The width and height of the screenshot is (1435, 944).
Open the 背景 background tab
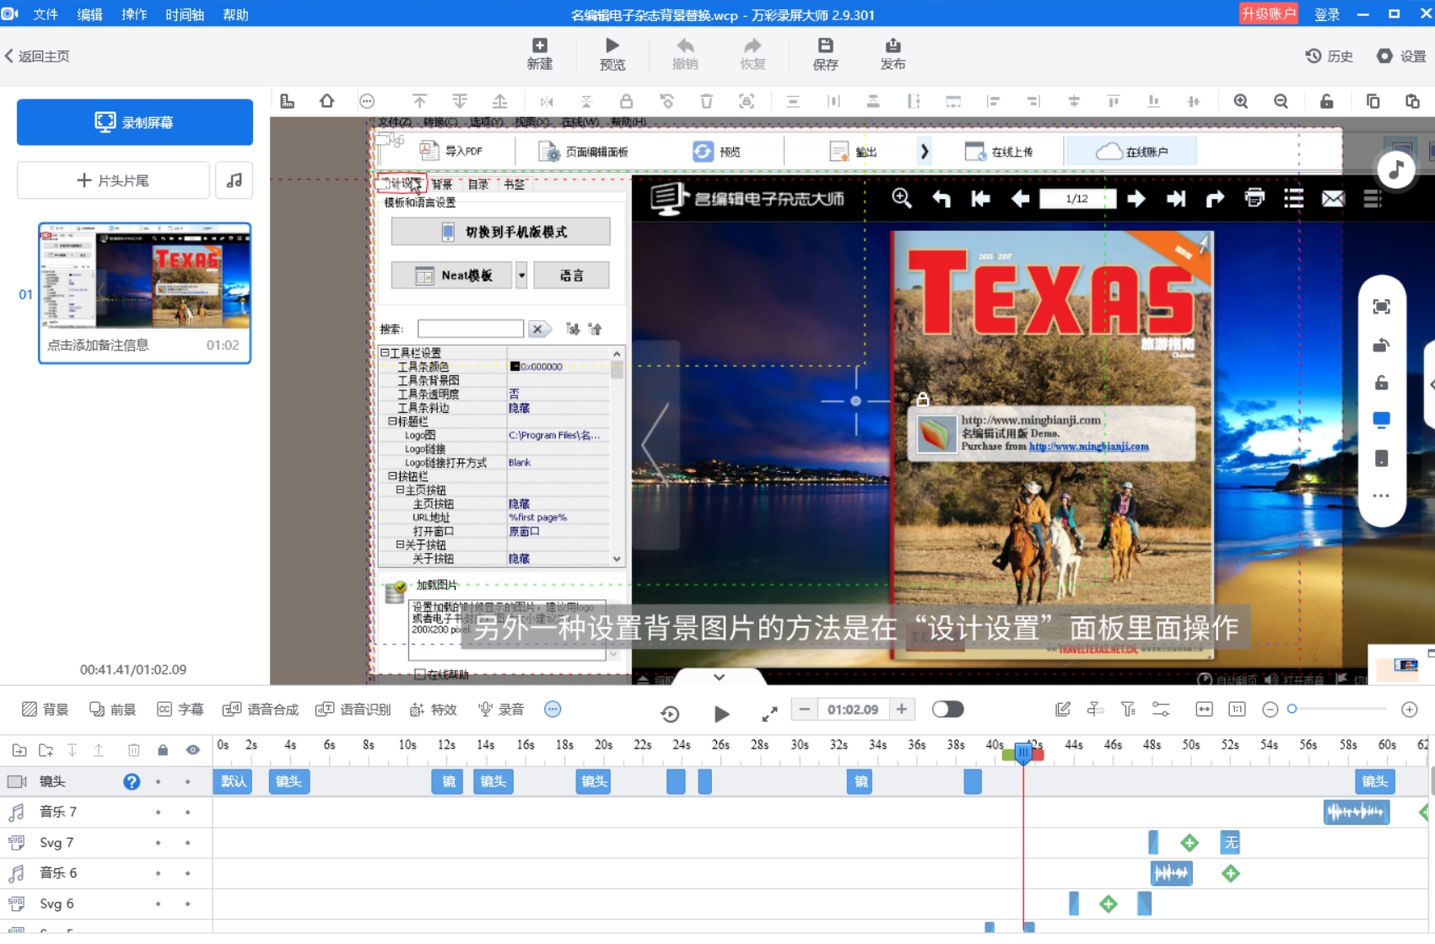45,710
